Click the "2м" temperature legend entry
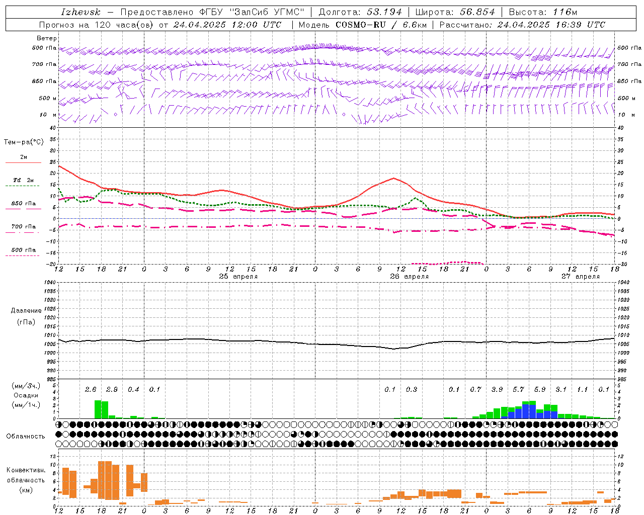The width and height of the screenshot is (644, 515). (24, 157)
